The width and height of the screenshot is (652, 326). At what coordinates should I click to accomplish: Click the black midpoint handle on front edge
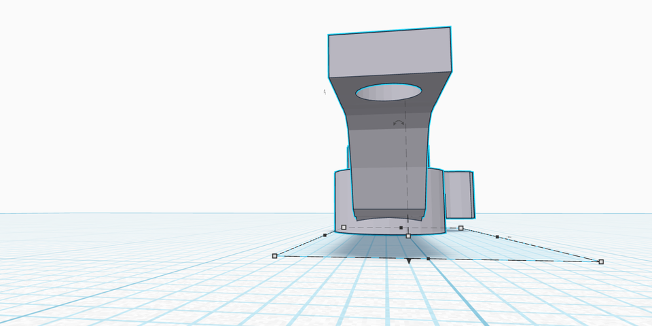point(429,259)
